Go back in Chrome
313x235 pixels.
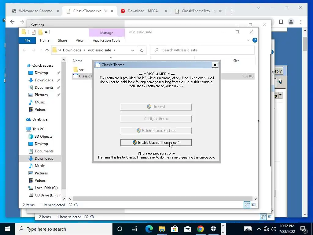click(x=12, y=22)
